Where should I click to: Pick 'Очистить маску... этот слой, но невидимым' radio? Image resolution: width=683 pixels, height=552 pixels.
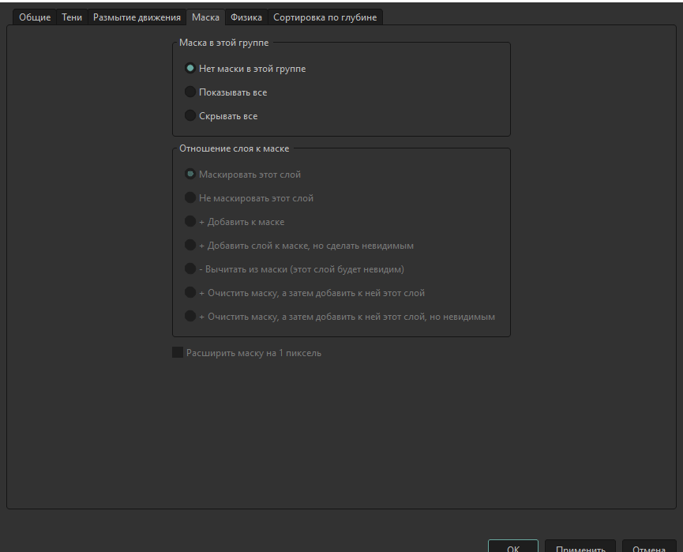(340, 317)
